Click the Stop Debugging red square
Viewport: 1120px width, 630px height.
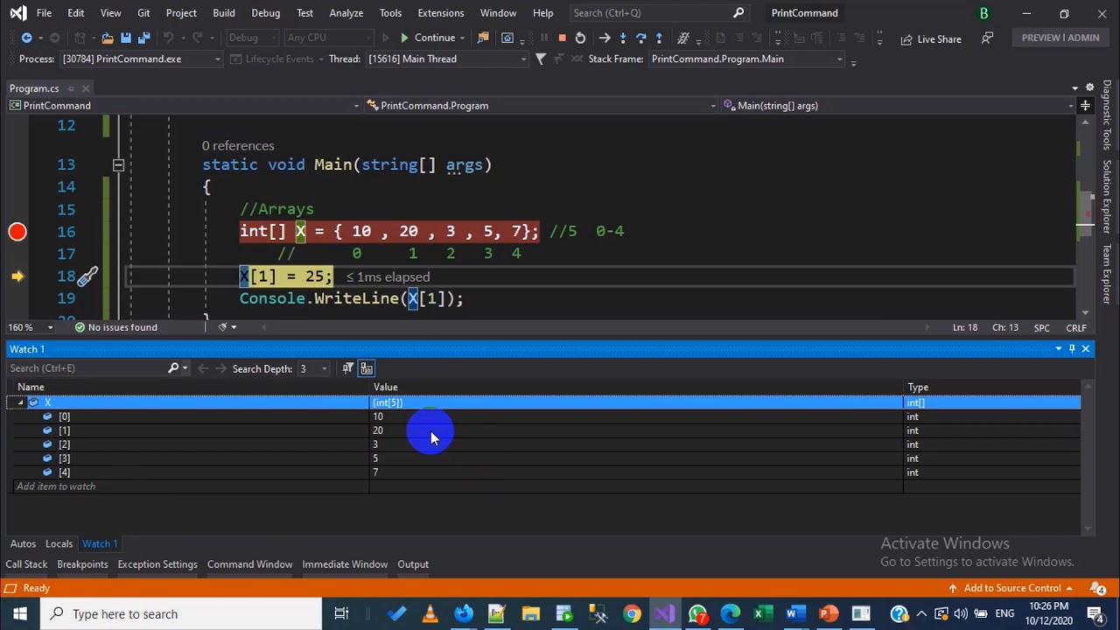pyautogui.click(x=562, y=38)
